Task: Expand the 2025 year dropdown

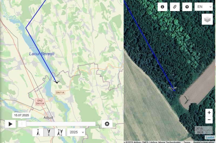Action: coord(76,132)
